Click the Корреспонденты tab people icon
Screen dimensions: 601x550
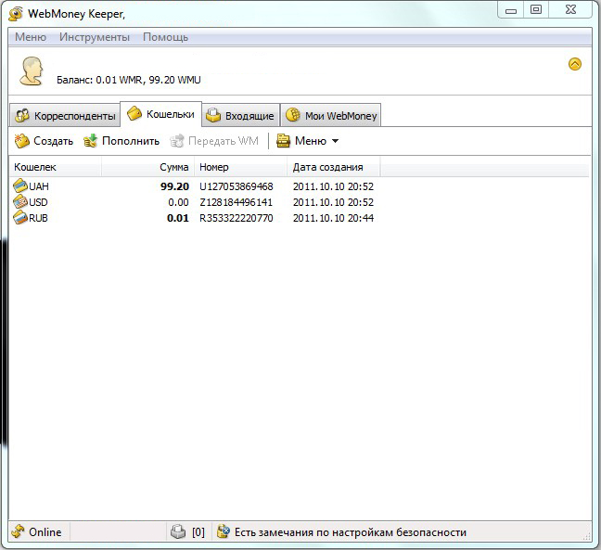coord(22,115)
